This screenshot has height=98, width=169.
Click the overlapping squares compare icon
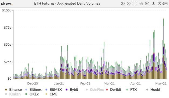141,4
